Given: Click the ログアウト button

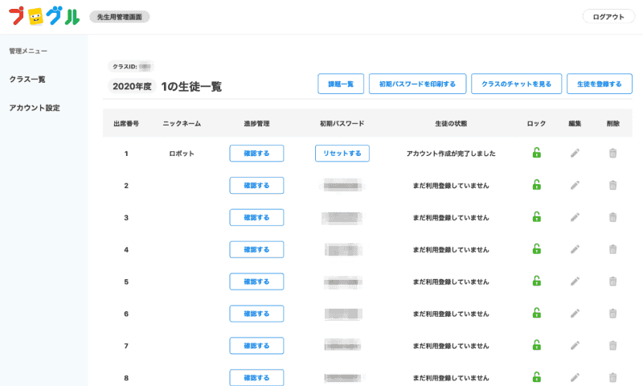Looking at the screenshot, I should pos(608,17).
